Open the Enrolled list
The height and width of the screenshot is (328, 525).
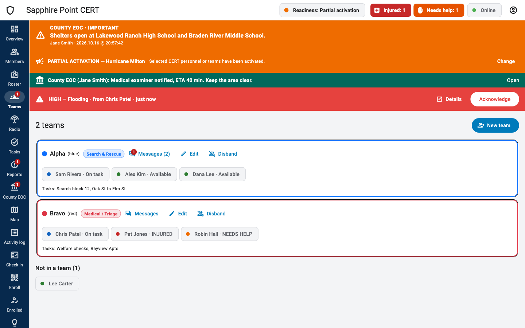(15, 304)
